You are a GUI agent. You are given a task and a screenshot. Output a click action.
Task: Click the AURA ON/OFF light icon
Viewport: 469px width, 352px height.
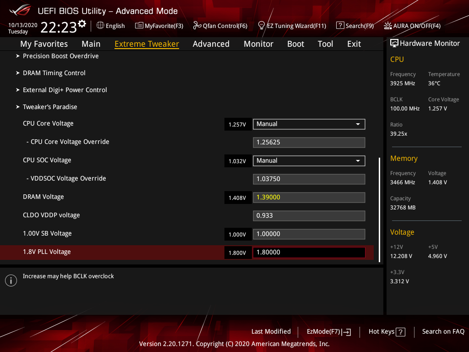point(388,26)
